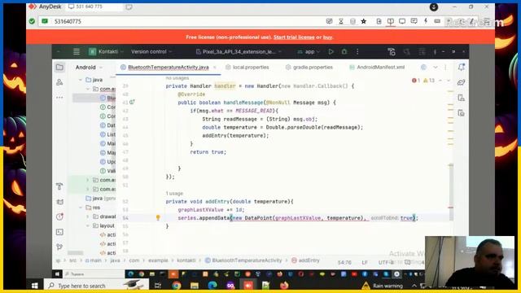521x293 pixels.
Task: Open the Terminal tool window icon
Action: point(59,232)
